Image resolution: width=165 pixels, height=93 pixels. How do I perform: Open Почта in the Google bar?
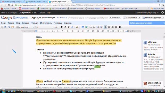4,13
